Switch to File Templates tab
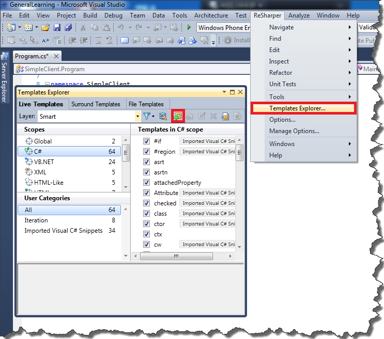The height and width of the screenshot is (339, 384). tap(146, 104)
